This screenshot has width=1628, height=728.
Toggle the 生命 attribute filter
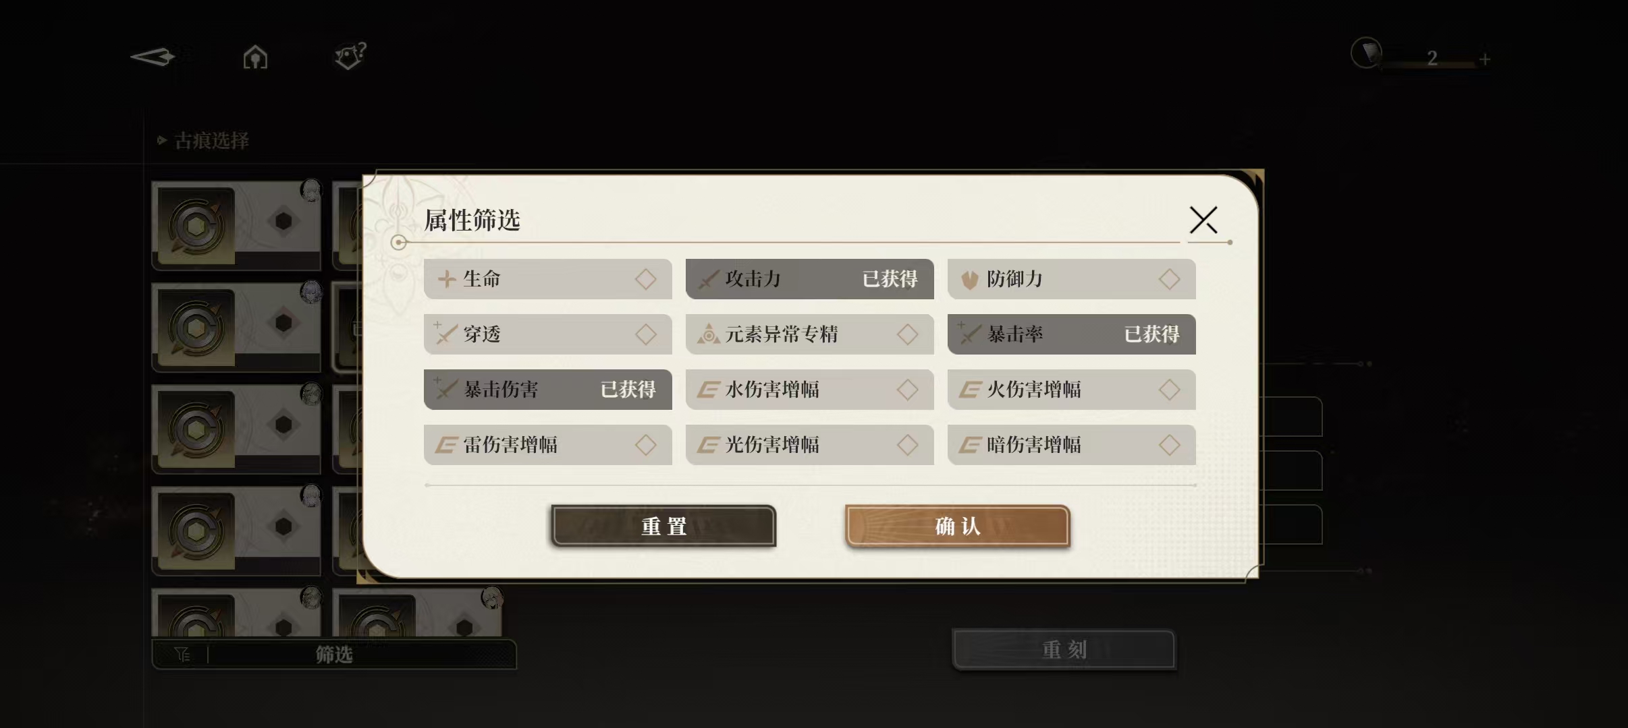(x=547, y=279)
